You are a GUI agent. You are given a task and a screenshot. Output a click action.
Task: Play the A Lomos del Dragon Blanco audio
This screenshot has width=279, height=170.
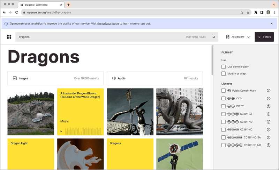pos(61,131)
